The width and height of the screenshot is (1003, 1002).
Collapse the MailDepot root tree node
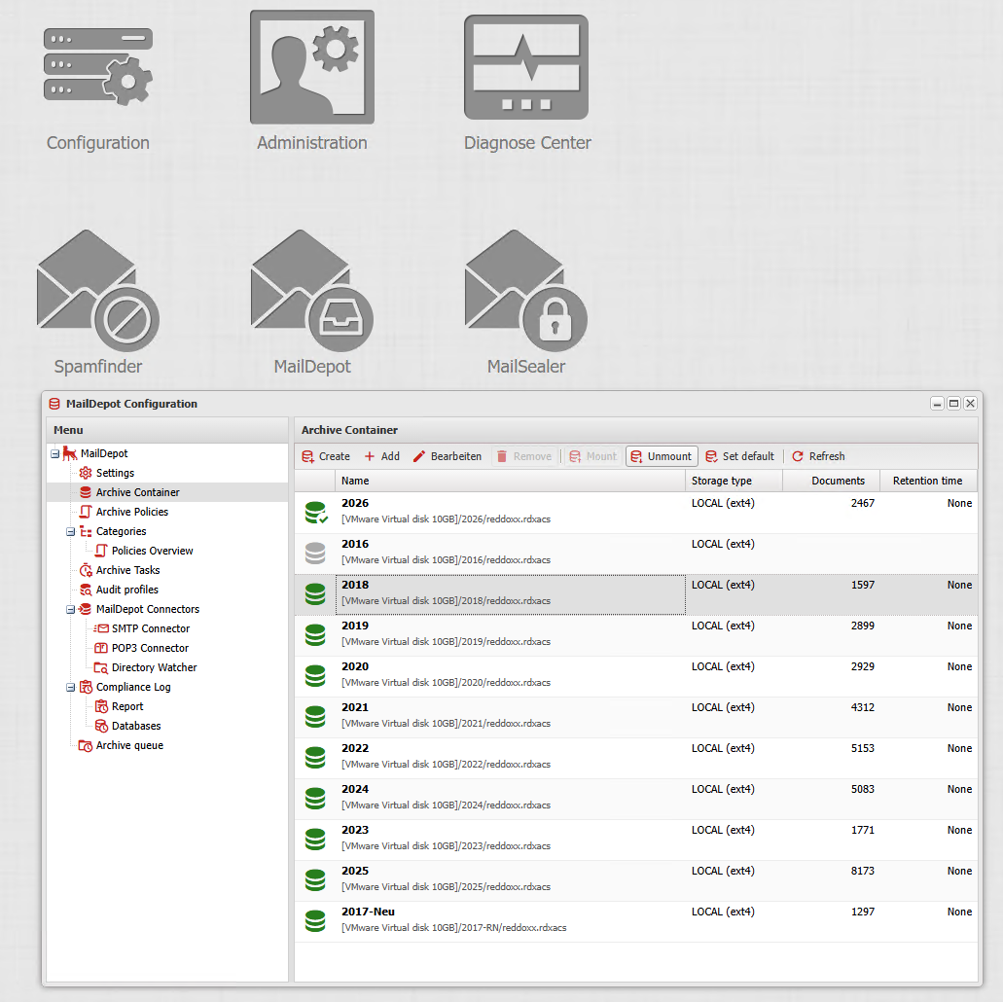55,453
